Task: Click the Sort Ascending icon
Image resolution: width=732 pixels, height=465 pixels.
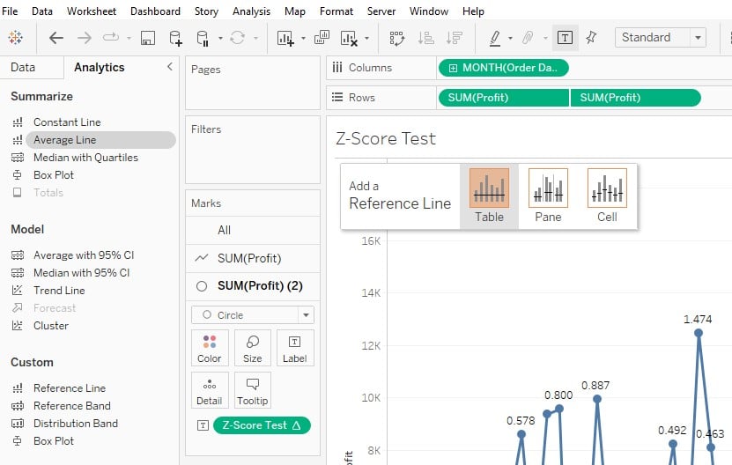Action: [x=425, y=38]
